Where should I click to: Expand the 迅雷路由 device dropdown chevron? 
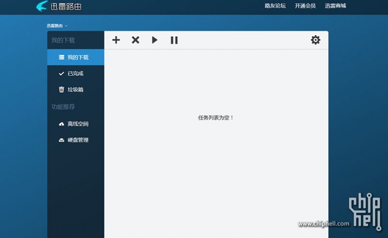(66, 26)
